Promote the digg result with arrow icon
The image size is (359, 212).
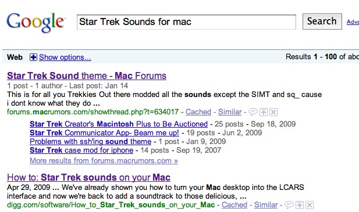coord(300,205)
